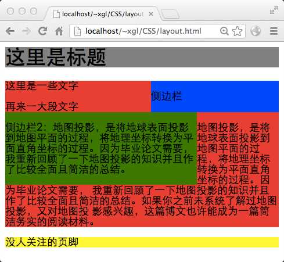Click the address bar URL localhost/~xgl/CSS/layout.html

pyautogui.click(x=143, y=31)
